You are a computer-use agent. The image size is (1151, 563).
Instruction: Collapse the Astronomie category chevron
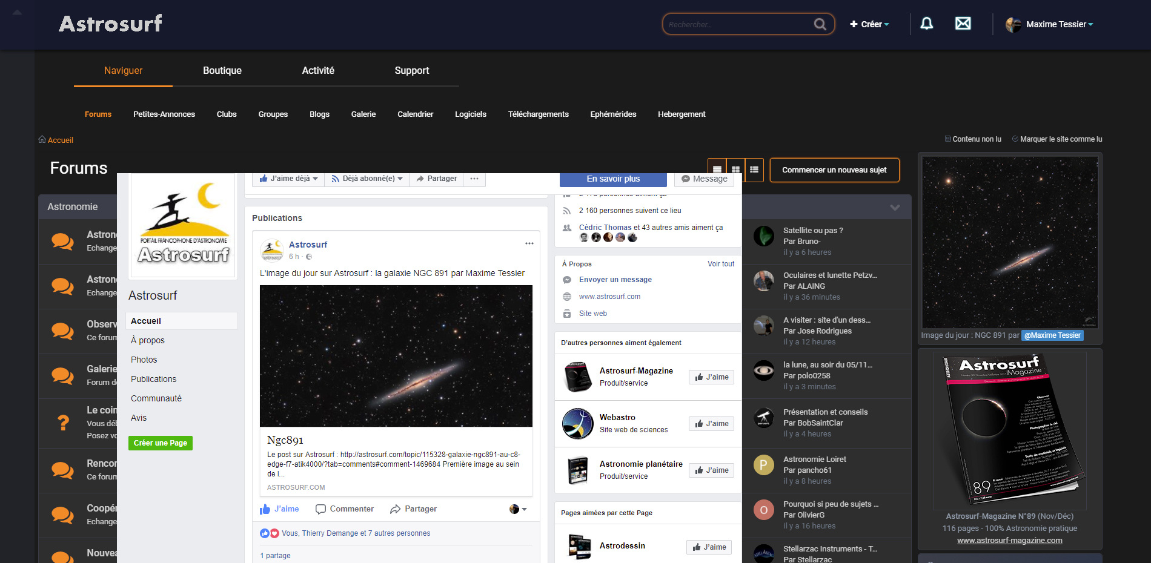click(895, 207)
